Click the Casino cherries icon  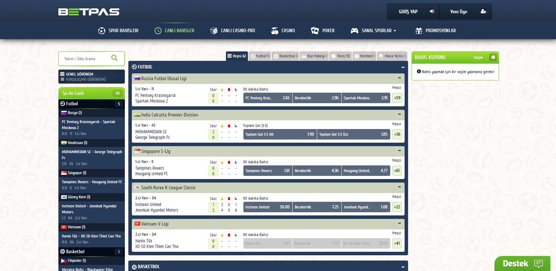(275, 31)
